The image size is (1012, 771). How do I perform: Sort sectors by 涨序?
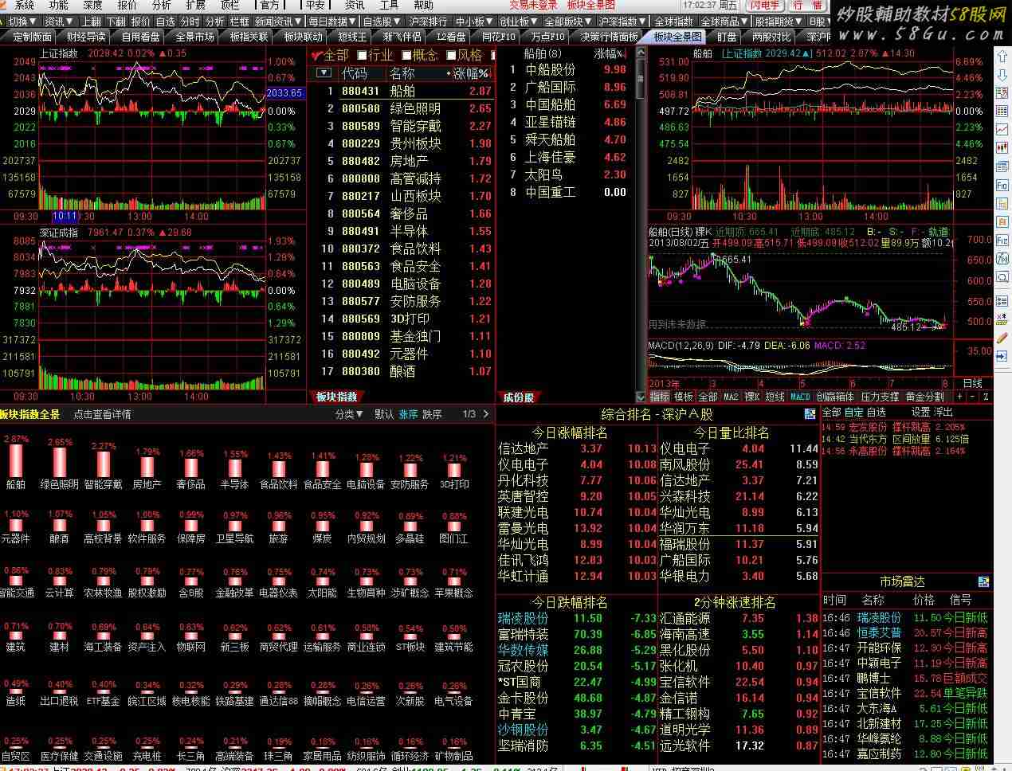tap(408, 414)
